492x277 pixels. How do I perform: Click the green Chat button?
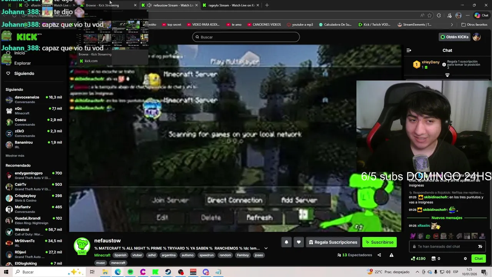(x=479, y=259)
